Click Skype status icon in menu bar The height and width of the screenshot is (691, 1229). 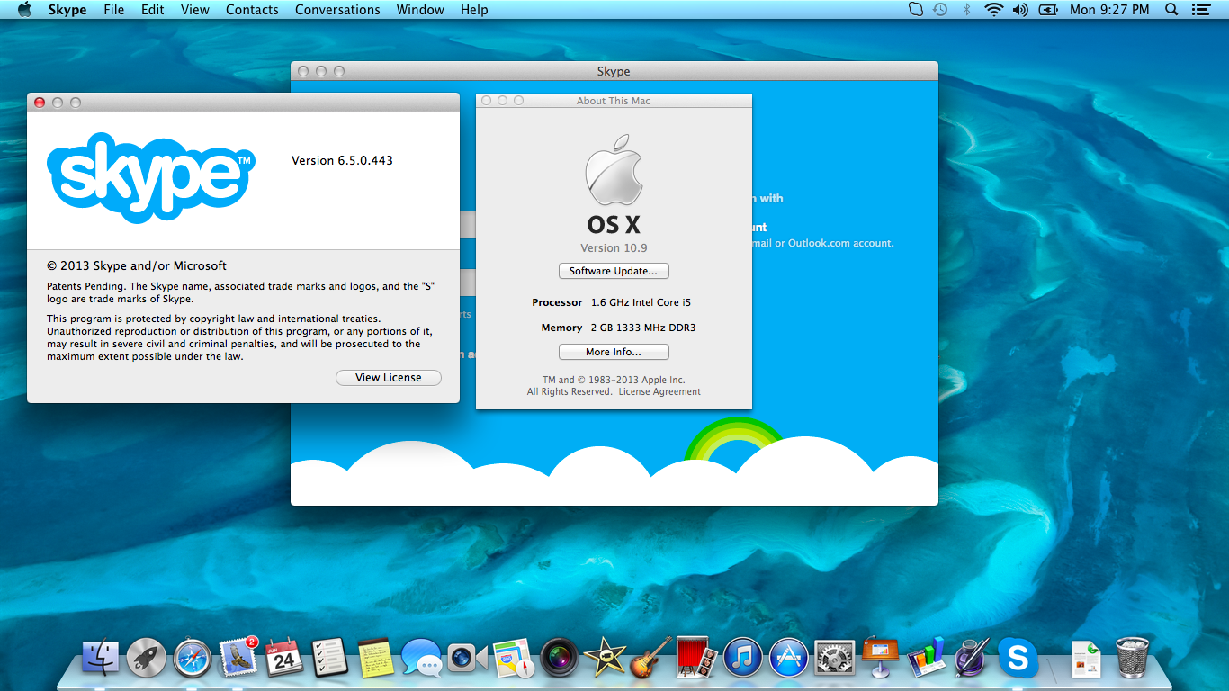click(916, 10)
